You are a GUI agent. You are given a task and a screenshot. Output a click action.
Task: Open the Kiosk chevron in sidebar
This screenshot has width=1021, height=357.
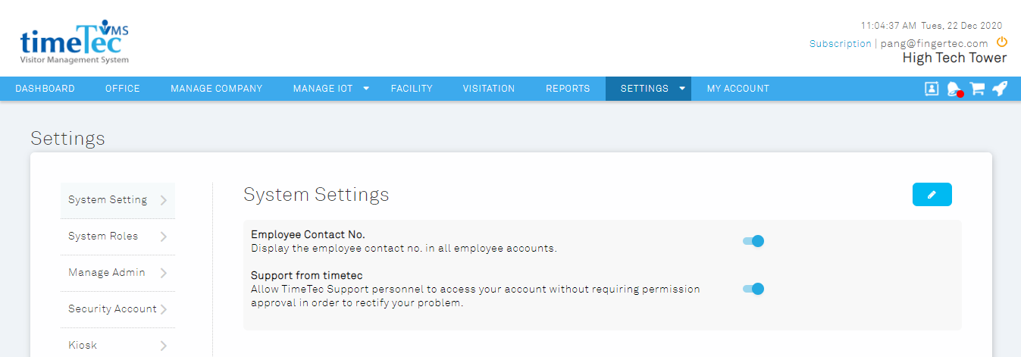tap(164, 346)
